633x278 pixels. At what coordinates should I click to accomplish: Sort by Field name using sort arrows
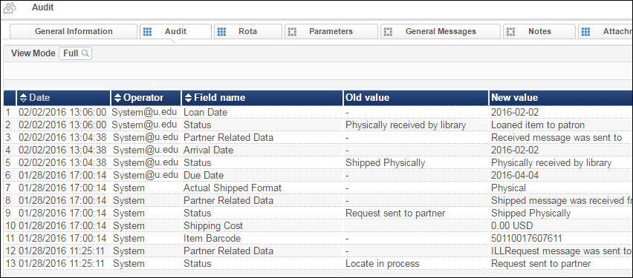pos(188,98)
